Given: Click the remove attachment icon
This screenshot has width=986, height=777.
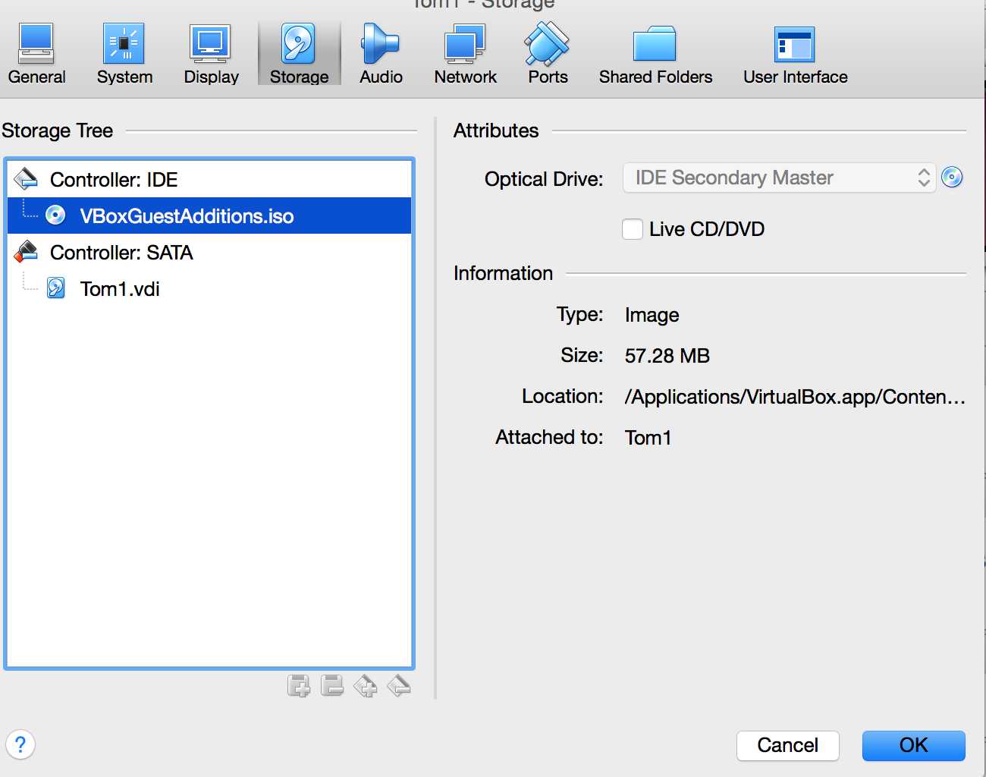Looking at the screenshot, I should [x=332, y=686].
